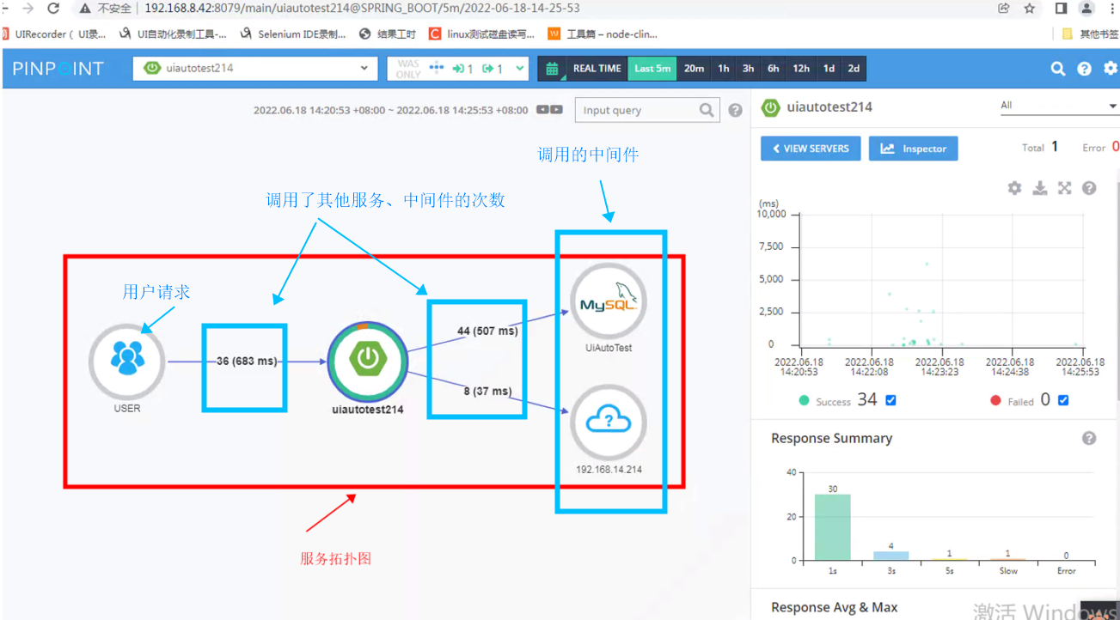Open the Inspector button
The width and height of the screenshot is (1120, 620).
913,149
